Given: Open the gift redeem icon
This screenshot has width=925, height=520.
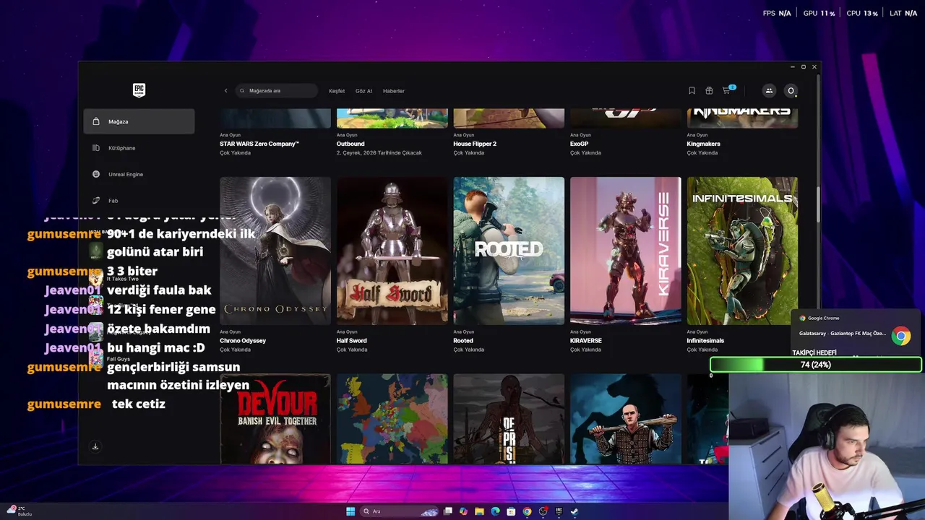Looking at the screenshot, I should point(709,90).
